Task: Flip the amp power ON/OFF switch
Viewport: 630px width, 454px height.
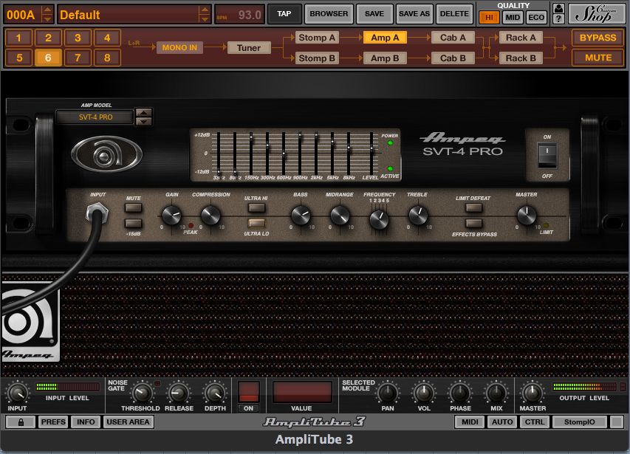Action: tap(547, 156)
